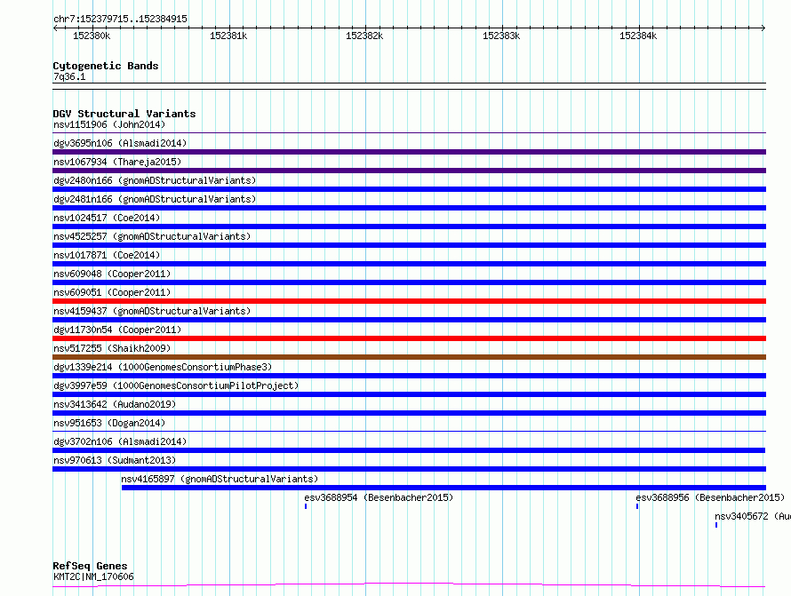The width and height of the screenshot is (791, 596).
Task: Click esv3688956 (Besenbacher2015) label
Action: tap(710, 497)
